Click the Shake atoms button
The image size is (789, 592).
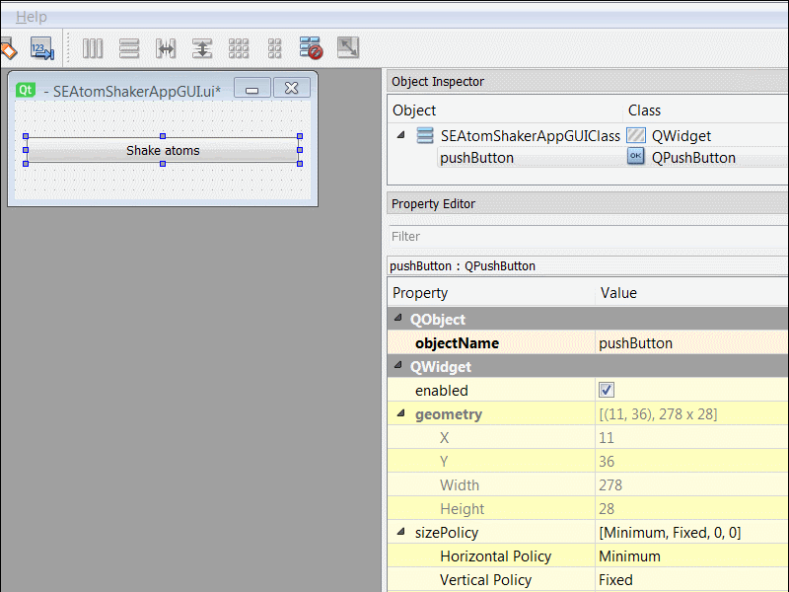163,151
